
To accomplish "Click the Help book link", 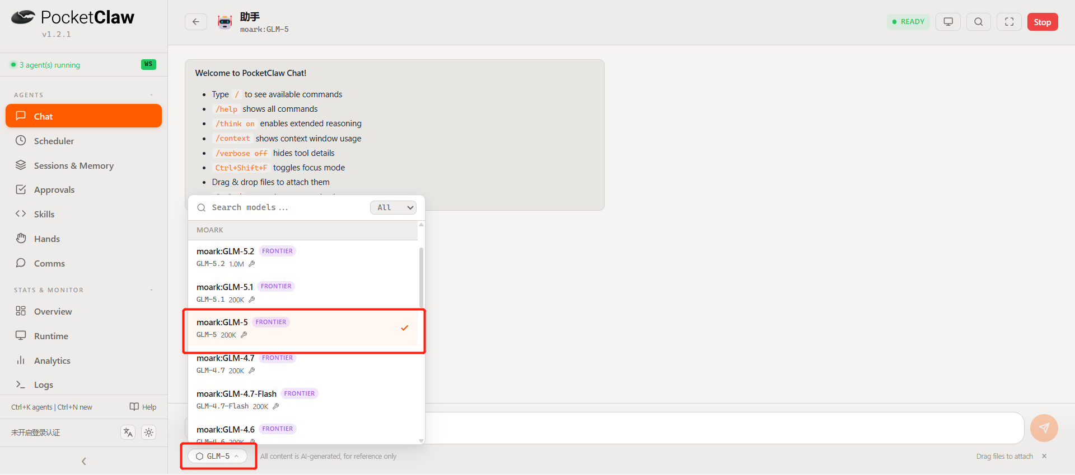I will pos(143,407).
